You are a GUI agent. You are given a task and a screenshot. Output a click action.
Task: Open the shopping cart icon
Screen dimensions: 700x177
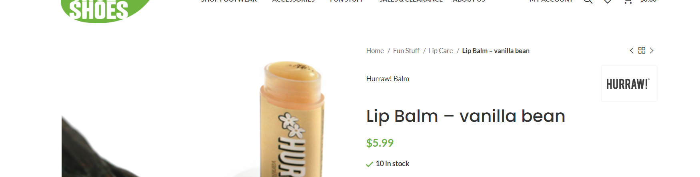pos(628,1)
